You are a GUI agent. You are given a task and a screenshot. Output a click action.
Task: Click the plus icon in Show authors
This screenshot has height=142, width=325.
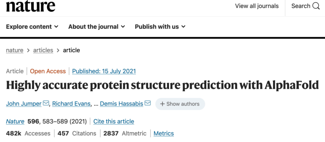(x=162, y=104)
